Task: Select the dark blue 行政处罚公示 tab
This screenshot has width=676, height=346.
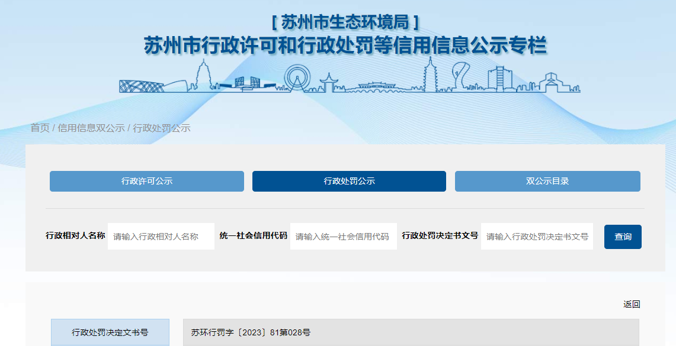Action: click(349, 181)
